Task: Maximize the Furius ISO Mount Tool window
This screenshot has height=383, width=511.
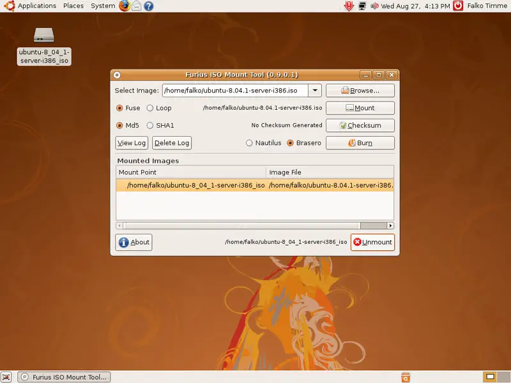Action: pyautogui.click(x=379, y=75)
